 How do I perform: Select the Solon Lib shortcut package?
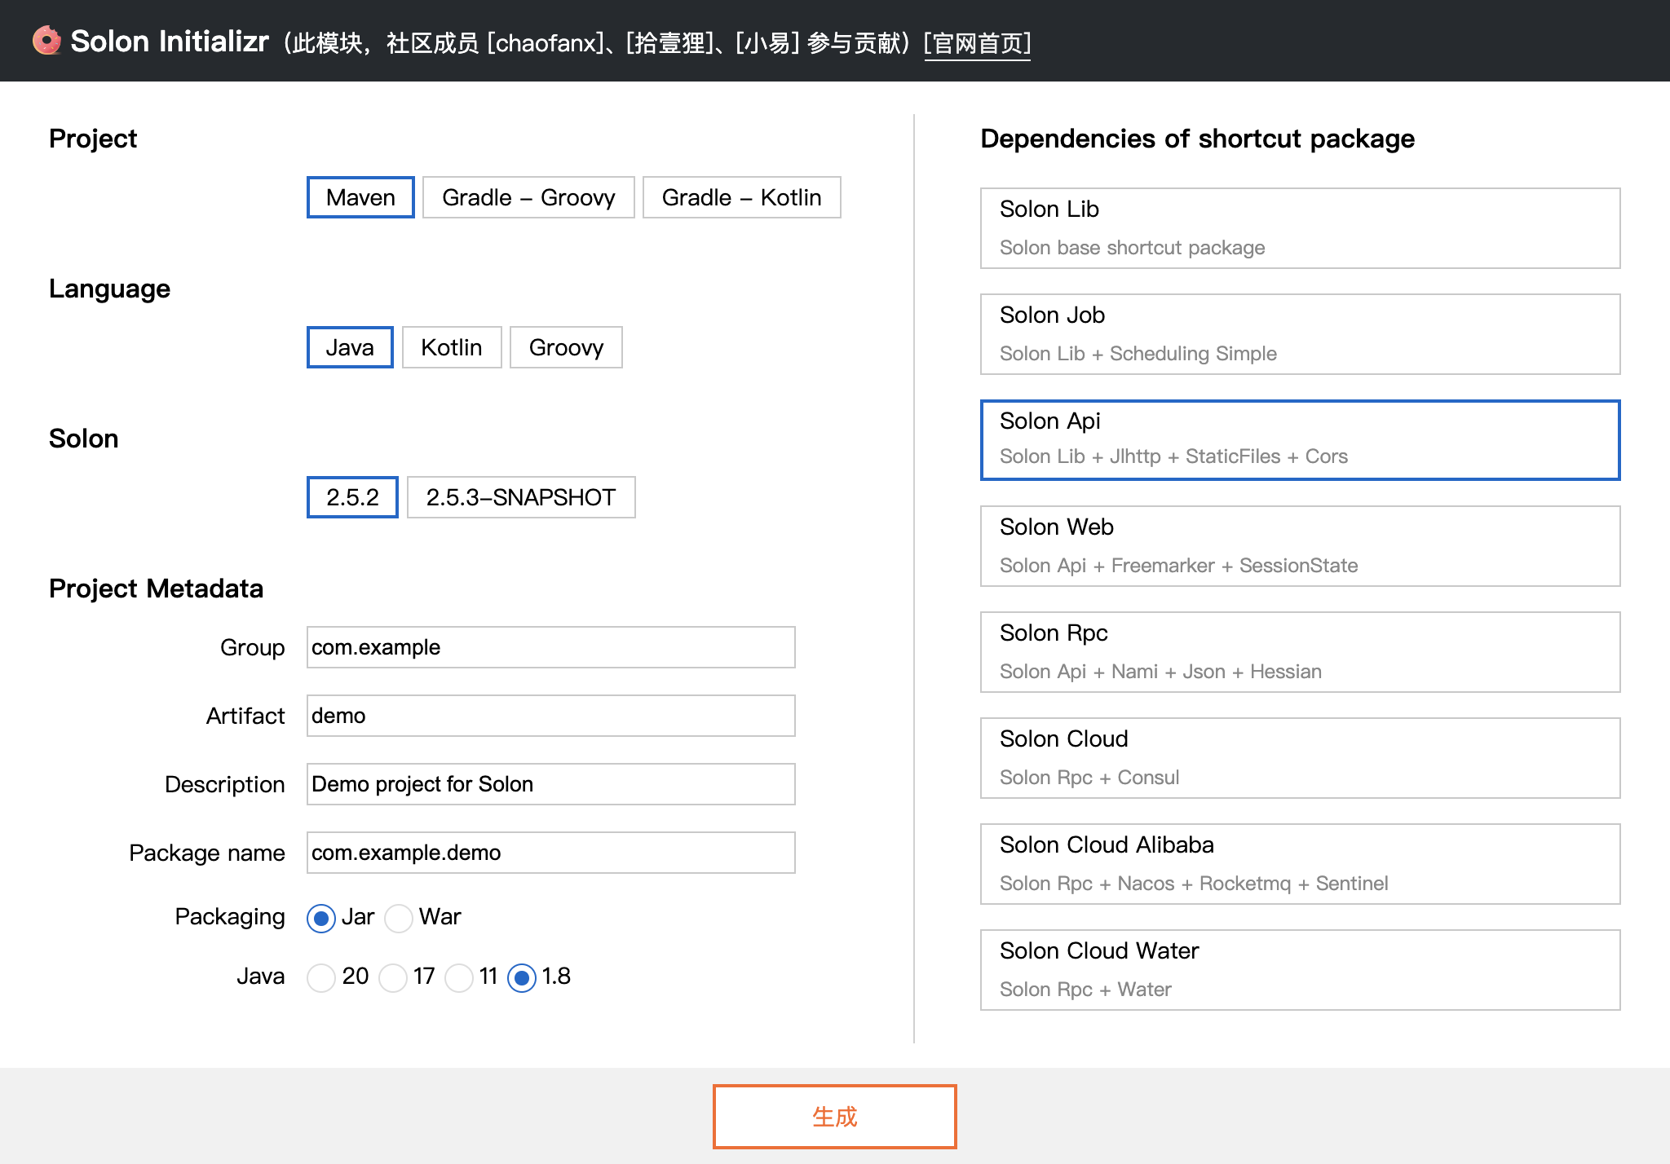point(1300,228)
